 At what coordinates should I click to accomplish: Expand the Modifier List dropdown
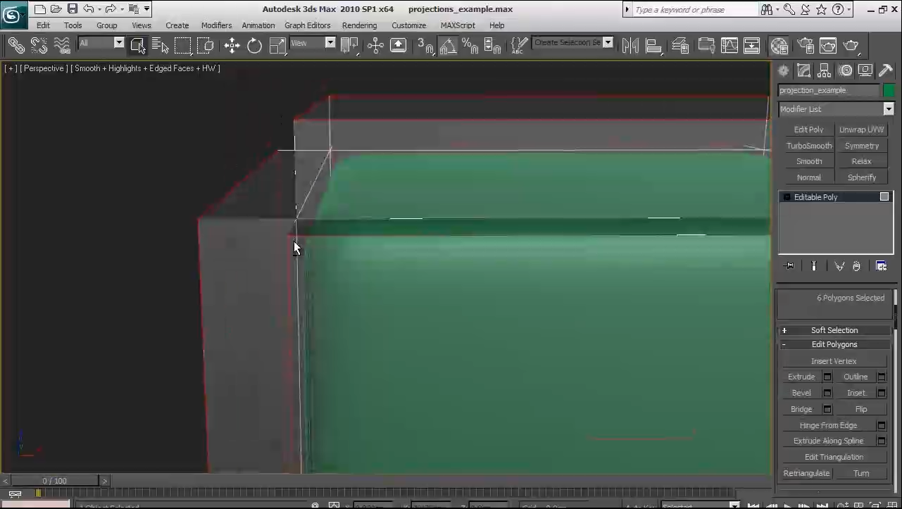(x=888, y=109)
